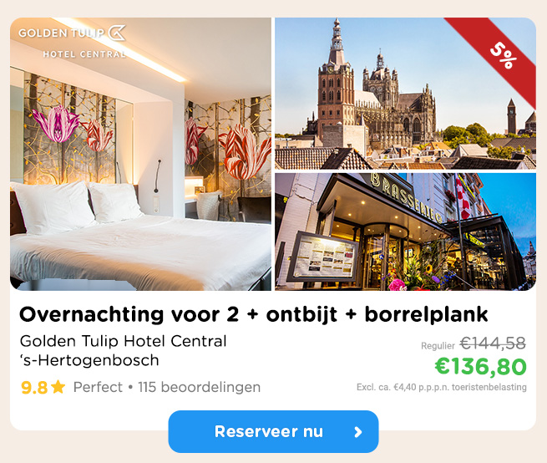
Task: Open the hotel bedroom photo
Action: (140, 154)
